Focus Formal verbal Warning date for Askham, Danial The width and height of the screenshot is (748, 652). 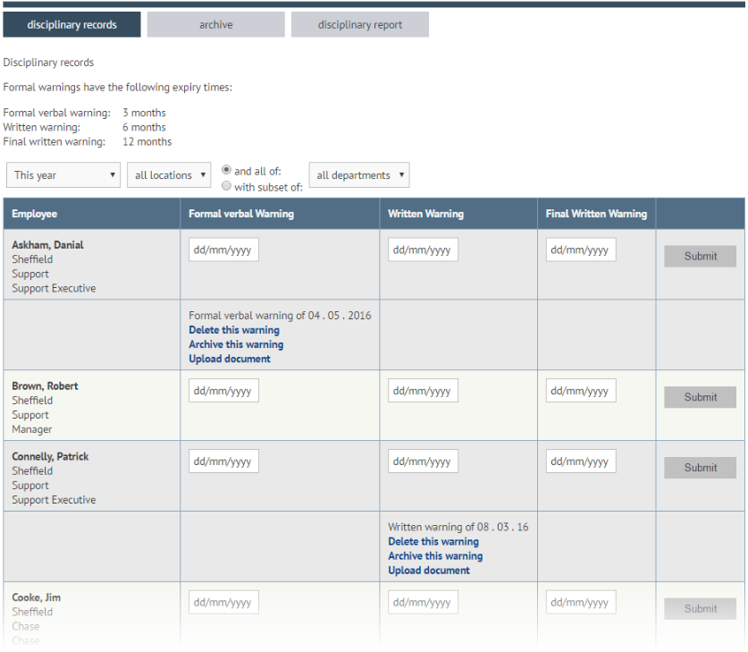223,250
